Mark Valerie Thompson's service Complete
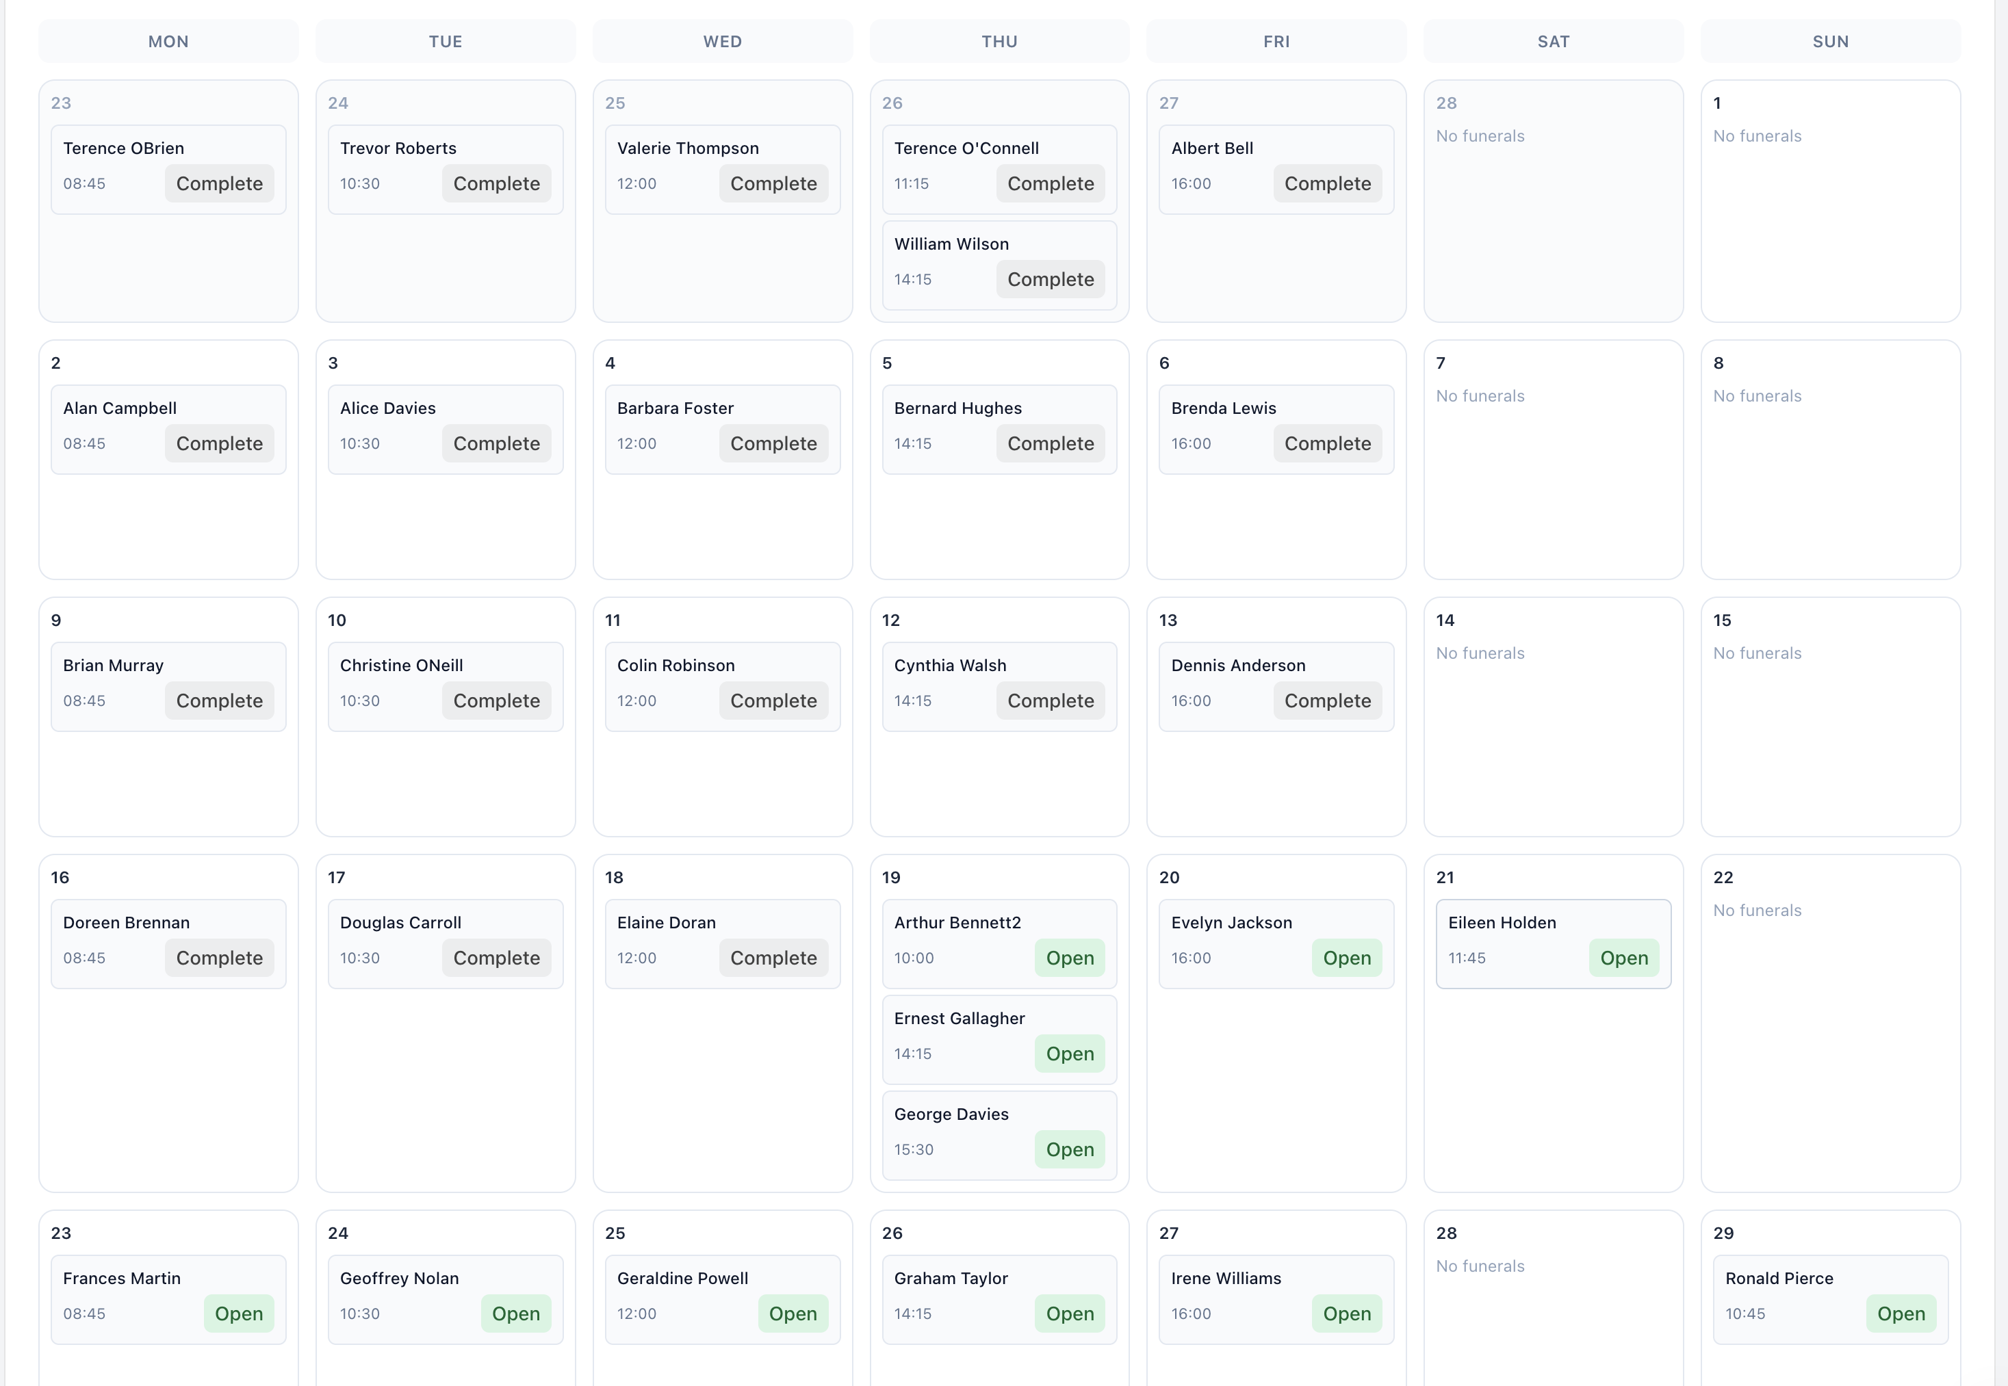The width and height of the screenshot is (2008, 1386). tap(773, 183)
